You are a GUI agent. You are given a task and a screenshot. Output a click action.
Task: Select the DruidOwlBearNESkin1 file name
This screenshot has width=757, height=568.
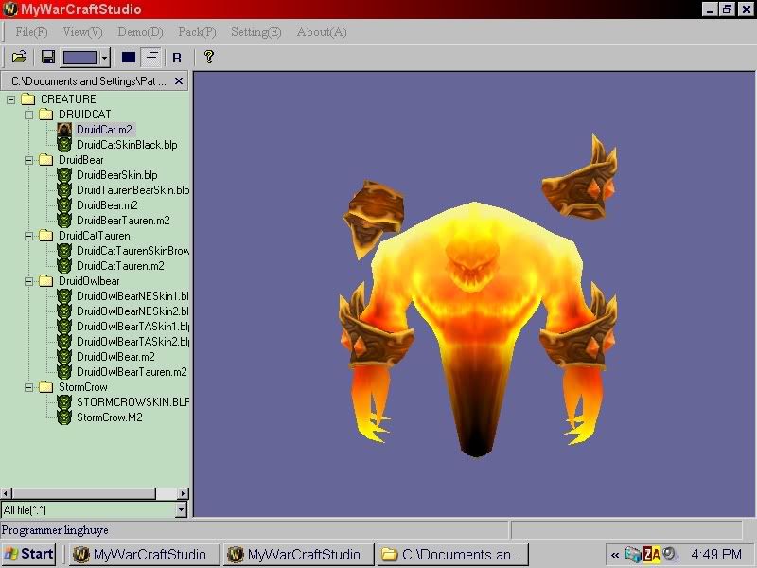click(x=132, y=296)
